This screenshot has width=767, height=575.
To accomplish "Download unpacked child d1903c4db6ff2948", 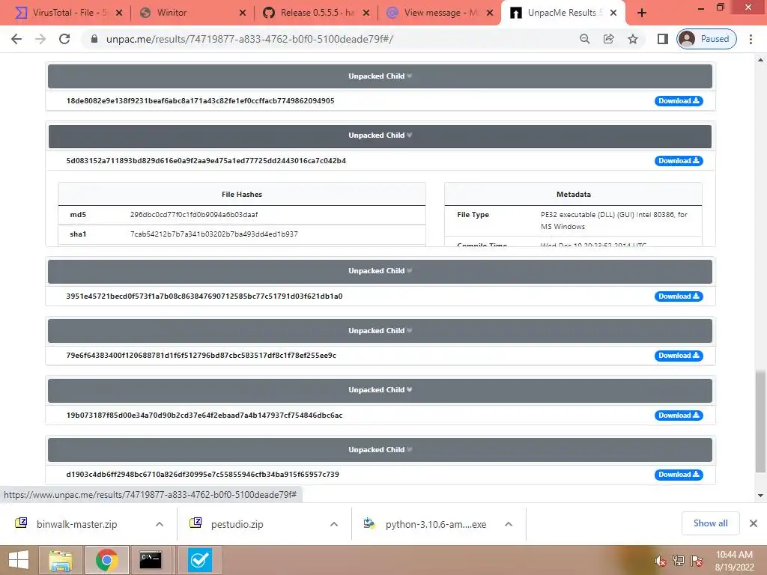I will point(679,474).
